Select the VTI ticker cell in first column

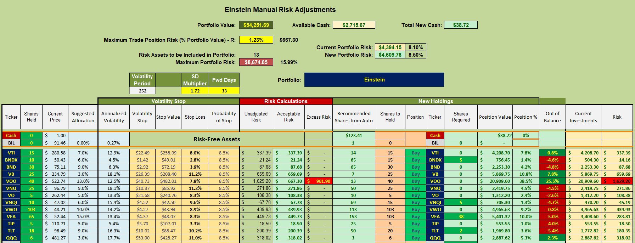11,153
